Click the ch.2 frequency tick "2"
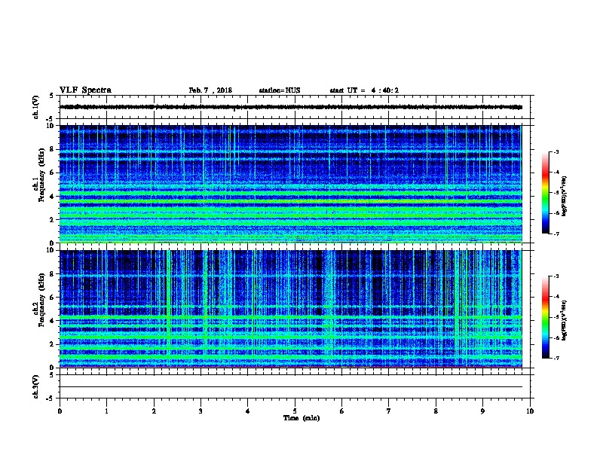 click(52, 344)
